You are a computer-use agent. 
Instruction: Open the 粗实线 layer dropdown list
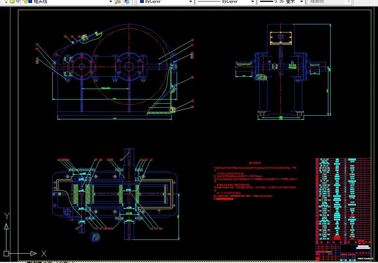[111, 1]
